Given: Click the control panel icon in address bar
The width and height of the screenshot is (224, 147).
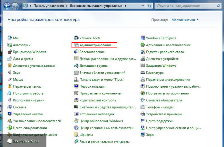Looking at the screenshot, I should point(26,6).
